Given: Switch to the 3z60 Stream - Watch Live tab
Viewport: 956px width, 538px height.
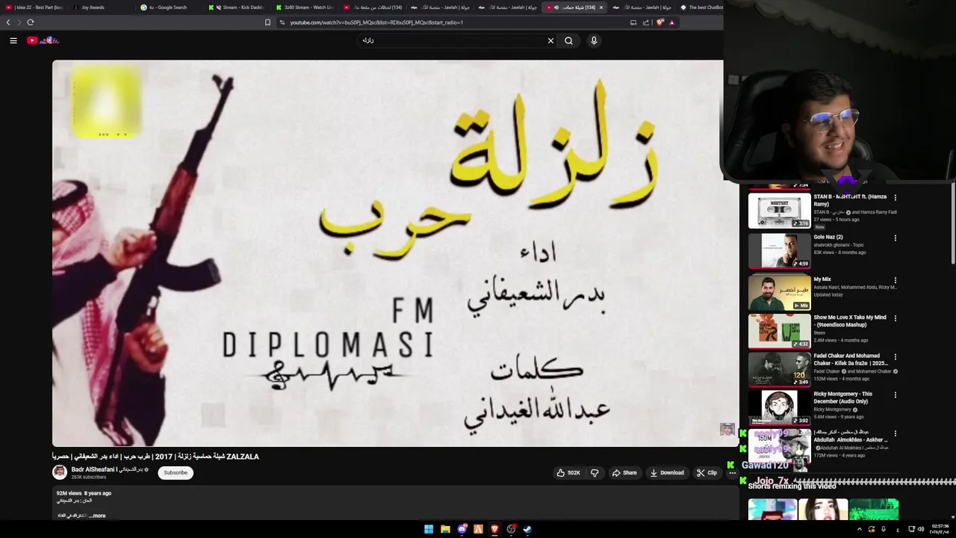Looking at the screenshot, I should 304,7.
